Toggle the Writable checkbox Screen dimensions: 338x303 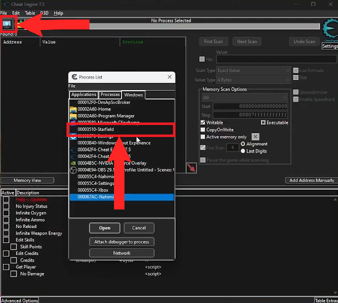[203, 122]
